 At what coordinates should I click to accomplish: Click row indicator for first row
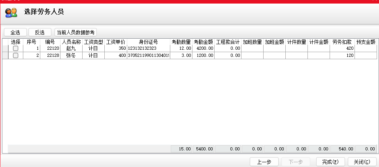(x=5, y=48)
